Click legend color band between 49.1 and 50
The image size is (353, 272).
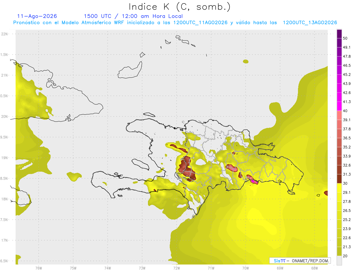point(339,43)
